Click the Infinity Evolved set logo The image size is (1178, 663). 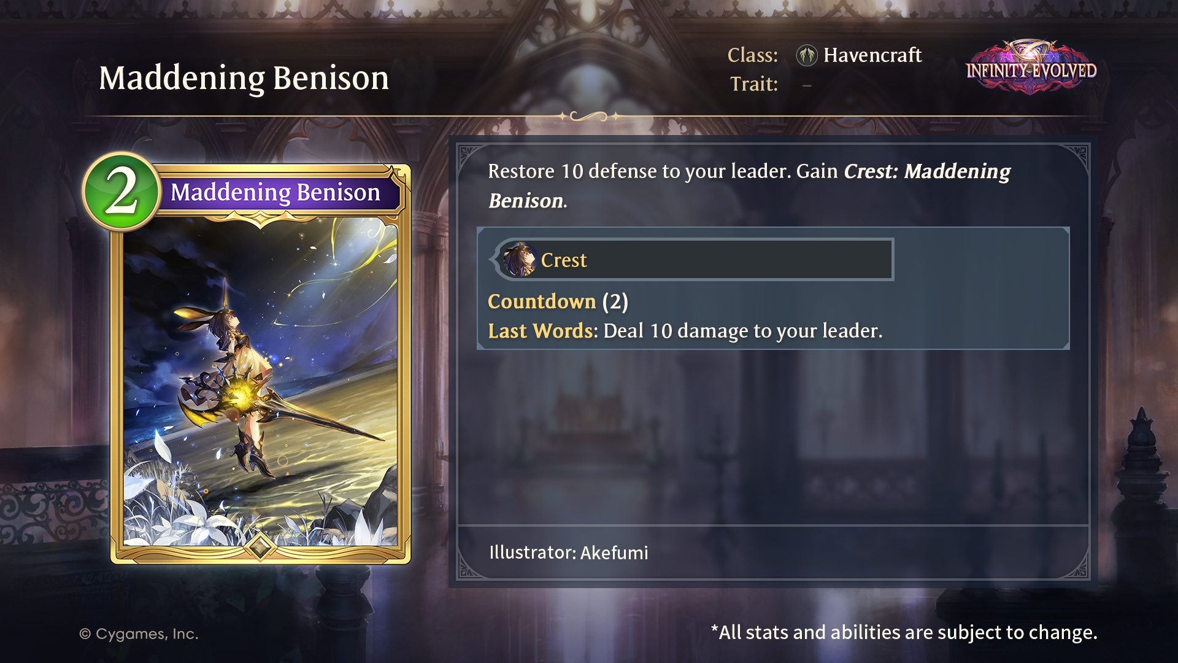[x=1031, y=68]
